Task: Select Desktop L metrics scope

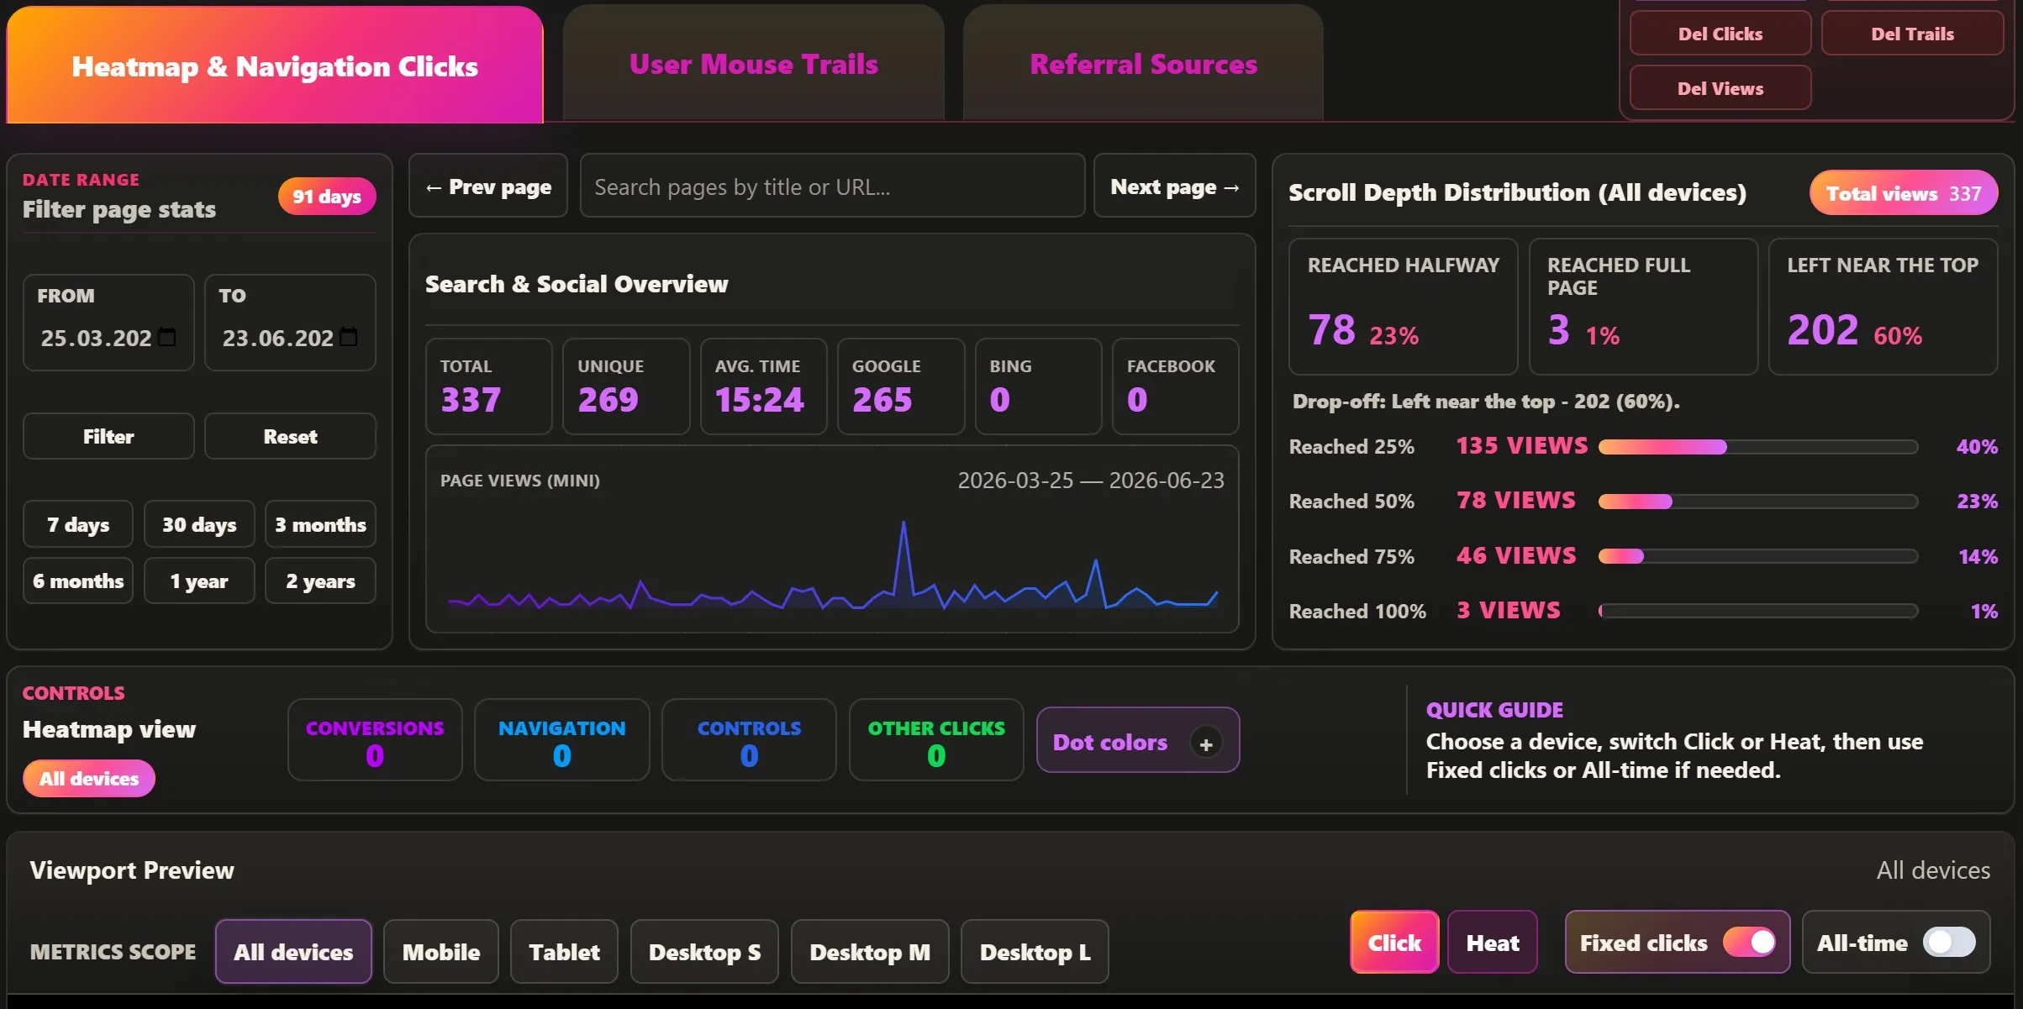Action: click(x=1035, y=951)
